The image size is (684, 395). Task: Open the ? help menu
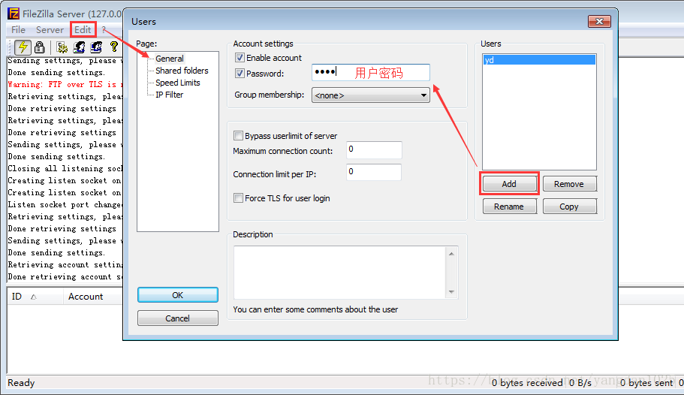pyautogui.click(x=104, y=30)
